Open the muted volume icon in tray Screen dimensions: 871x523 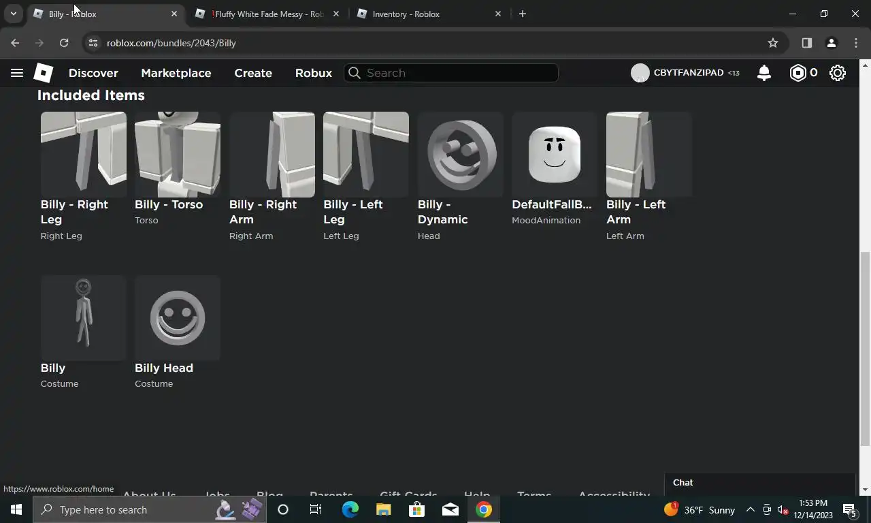(783, 509)
